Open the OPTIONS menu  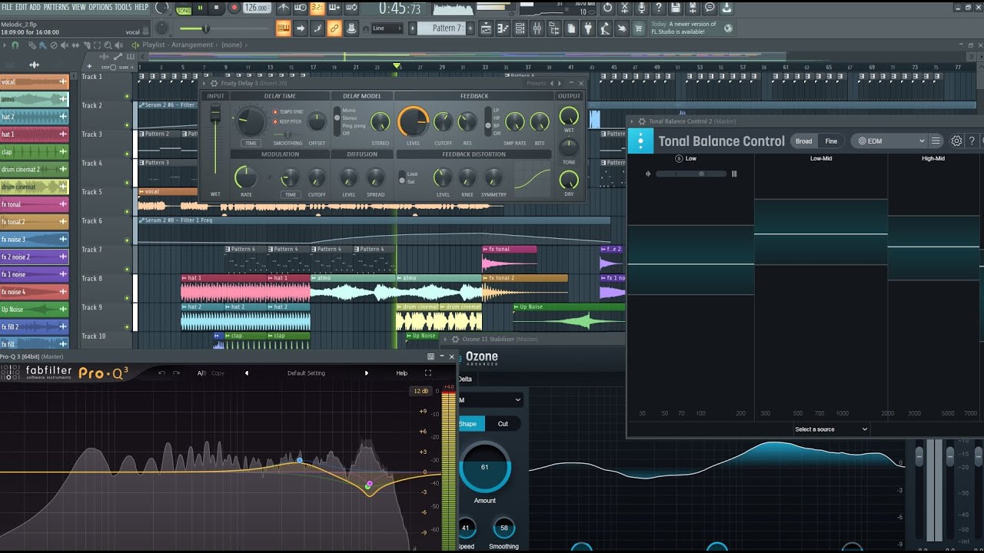click(100, 7)
